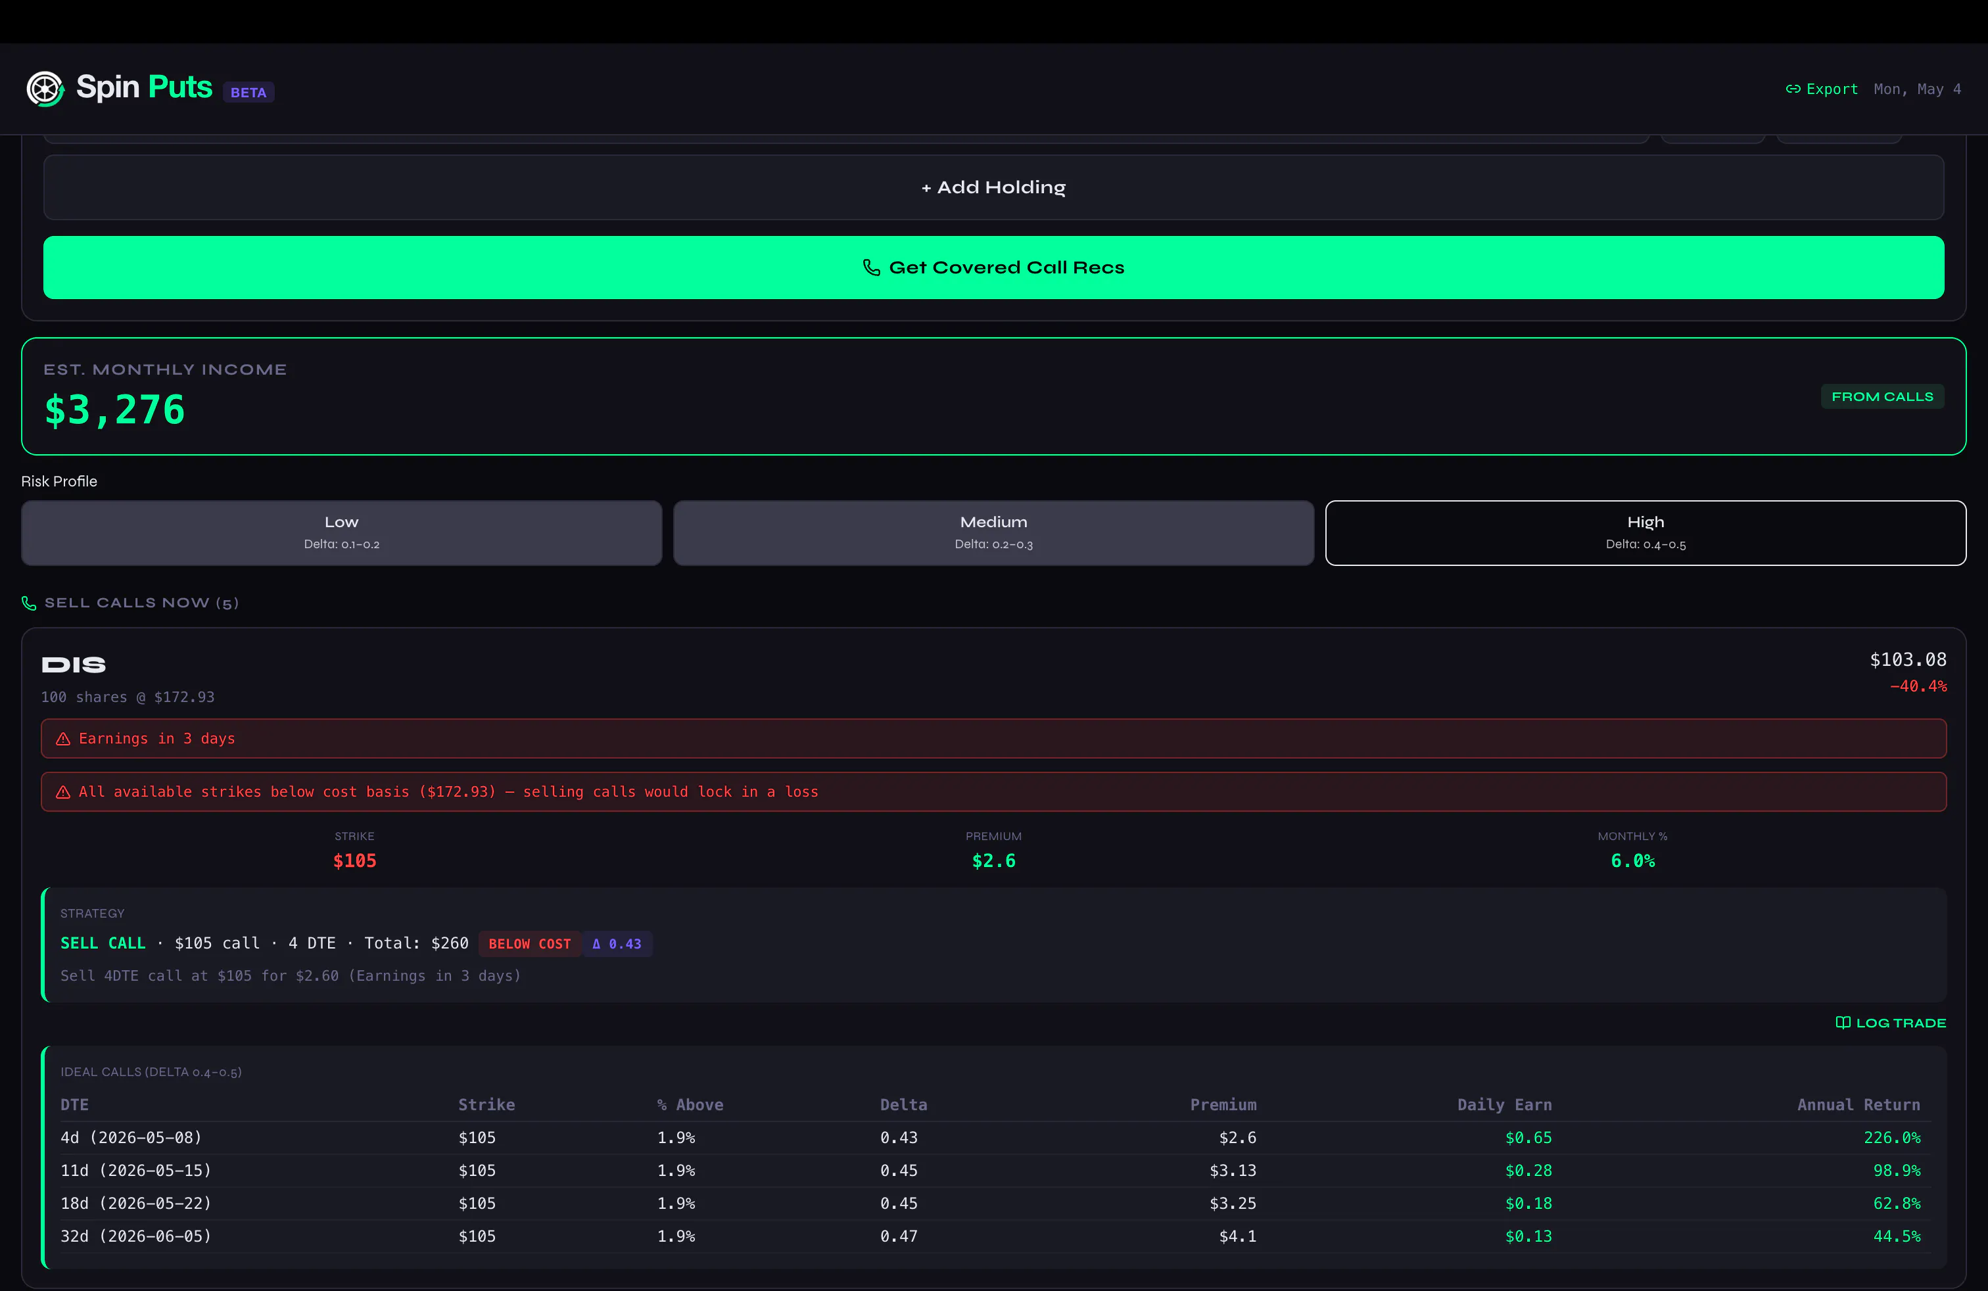Click the 44.5% annual return cell
This screenshot has width=1988, height=1291.
point(1897,1236)
